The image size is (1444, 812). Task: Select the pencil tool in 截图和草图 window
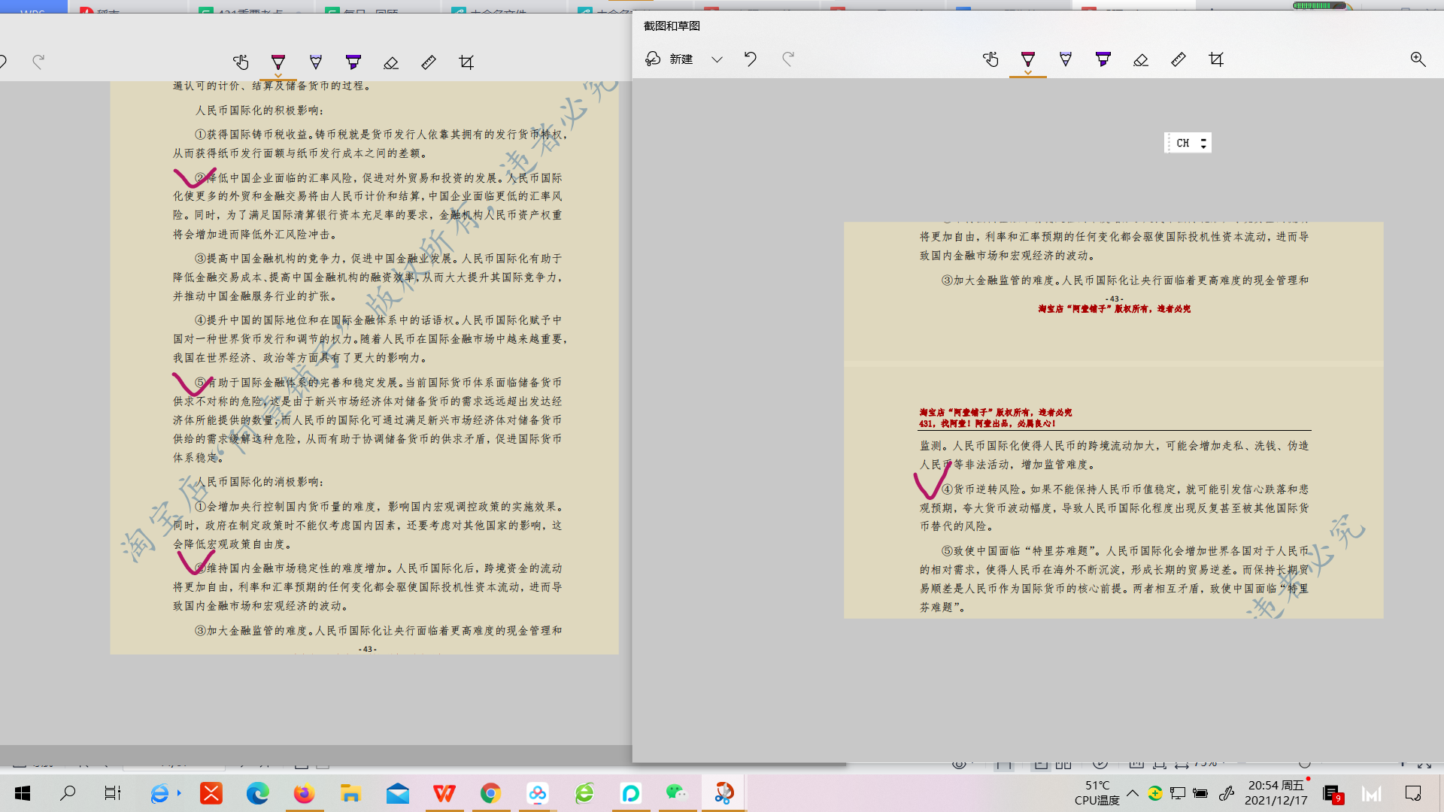coord(1066,59)
